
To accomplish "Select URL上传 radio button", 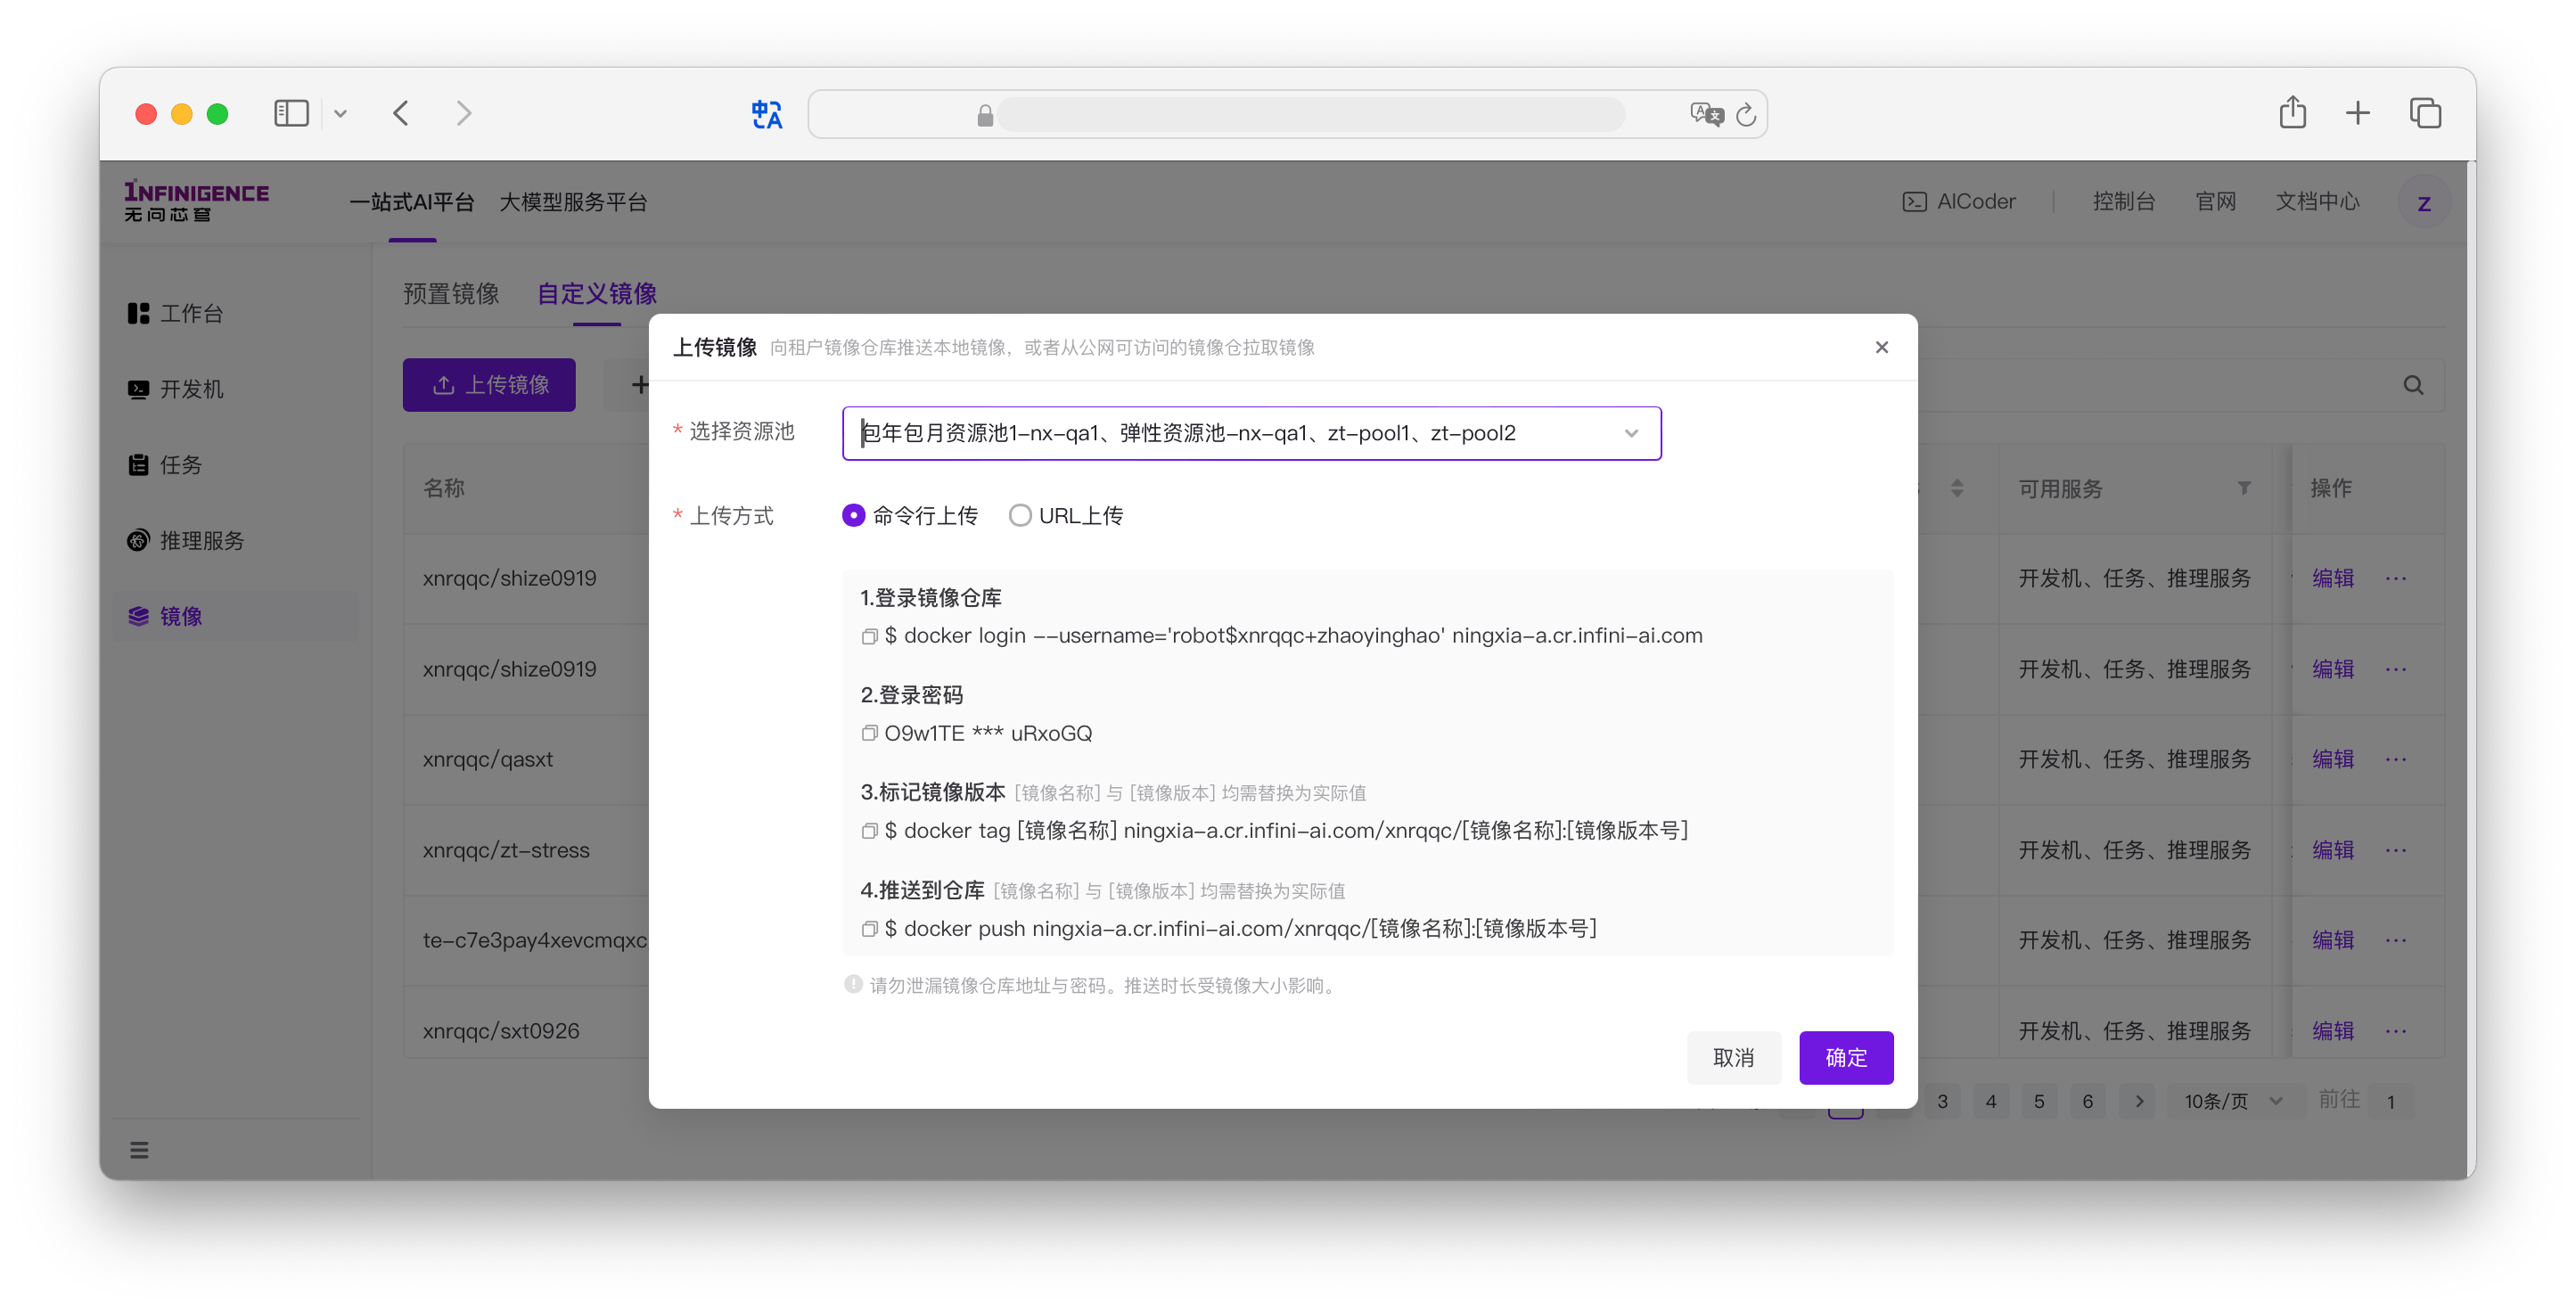I will tap(1020, 515).
